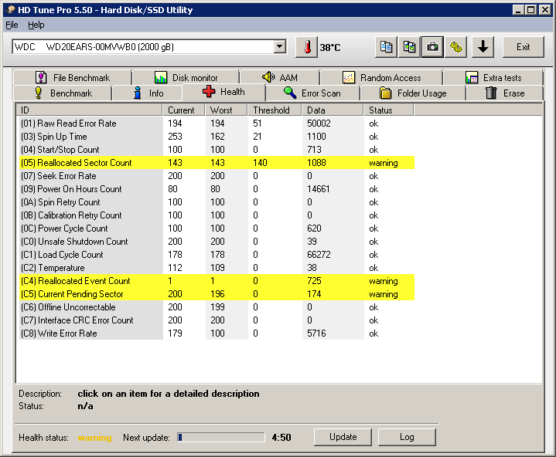Sort by the ID column header
The image size is (556, 457).
90,110
